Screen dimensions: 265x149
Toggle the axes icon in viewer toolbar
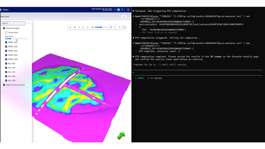(83, 27)
